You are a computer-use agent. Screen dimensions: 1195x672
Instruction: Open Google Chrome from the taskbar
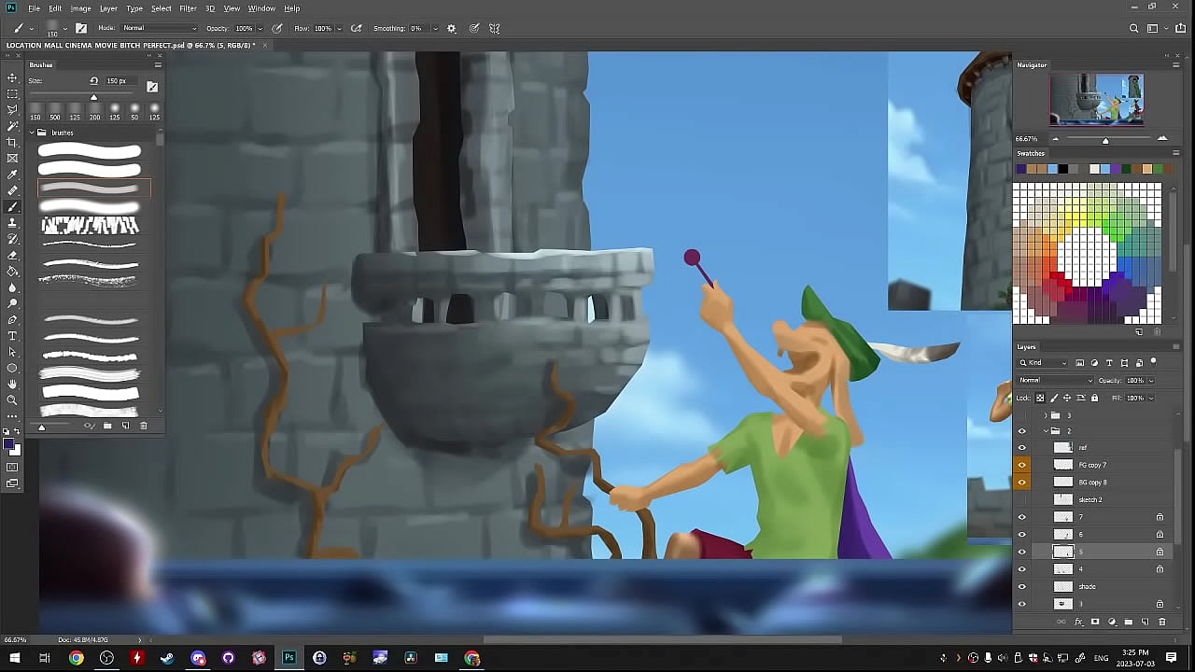point(77,658)
